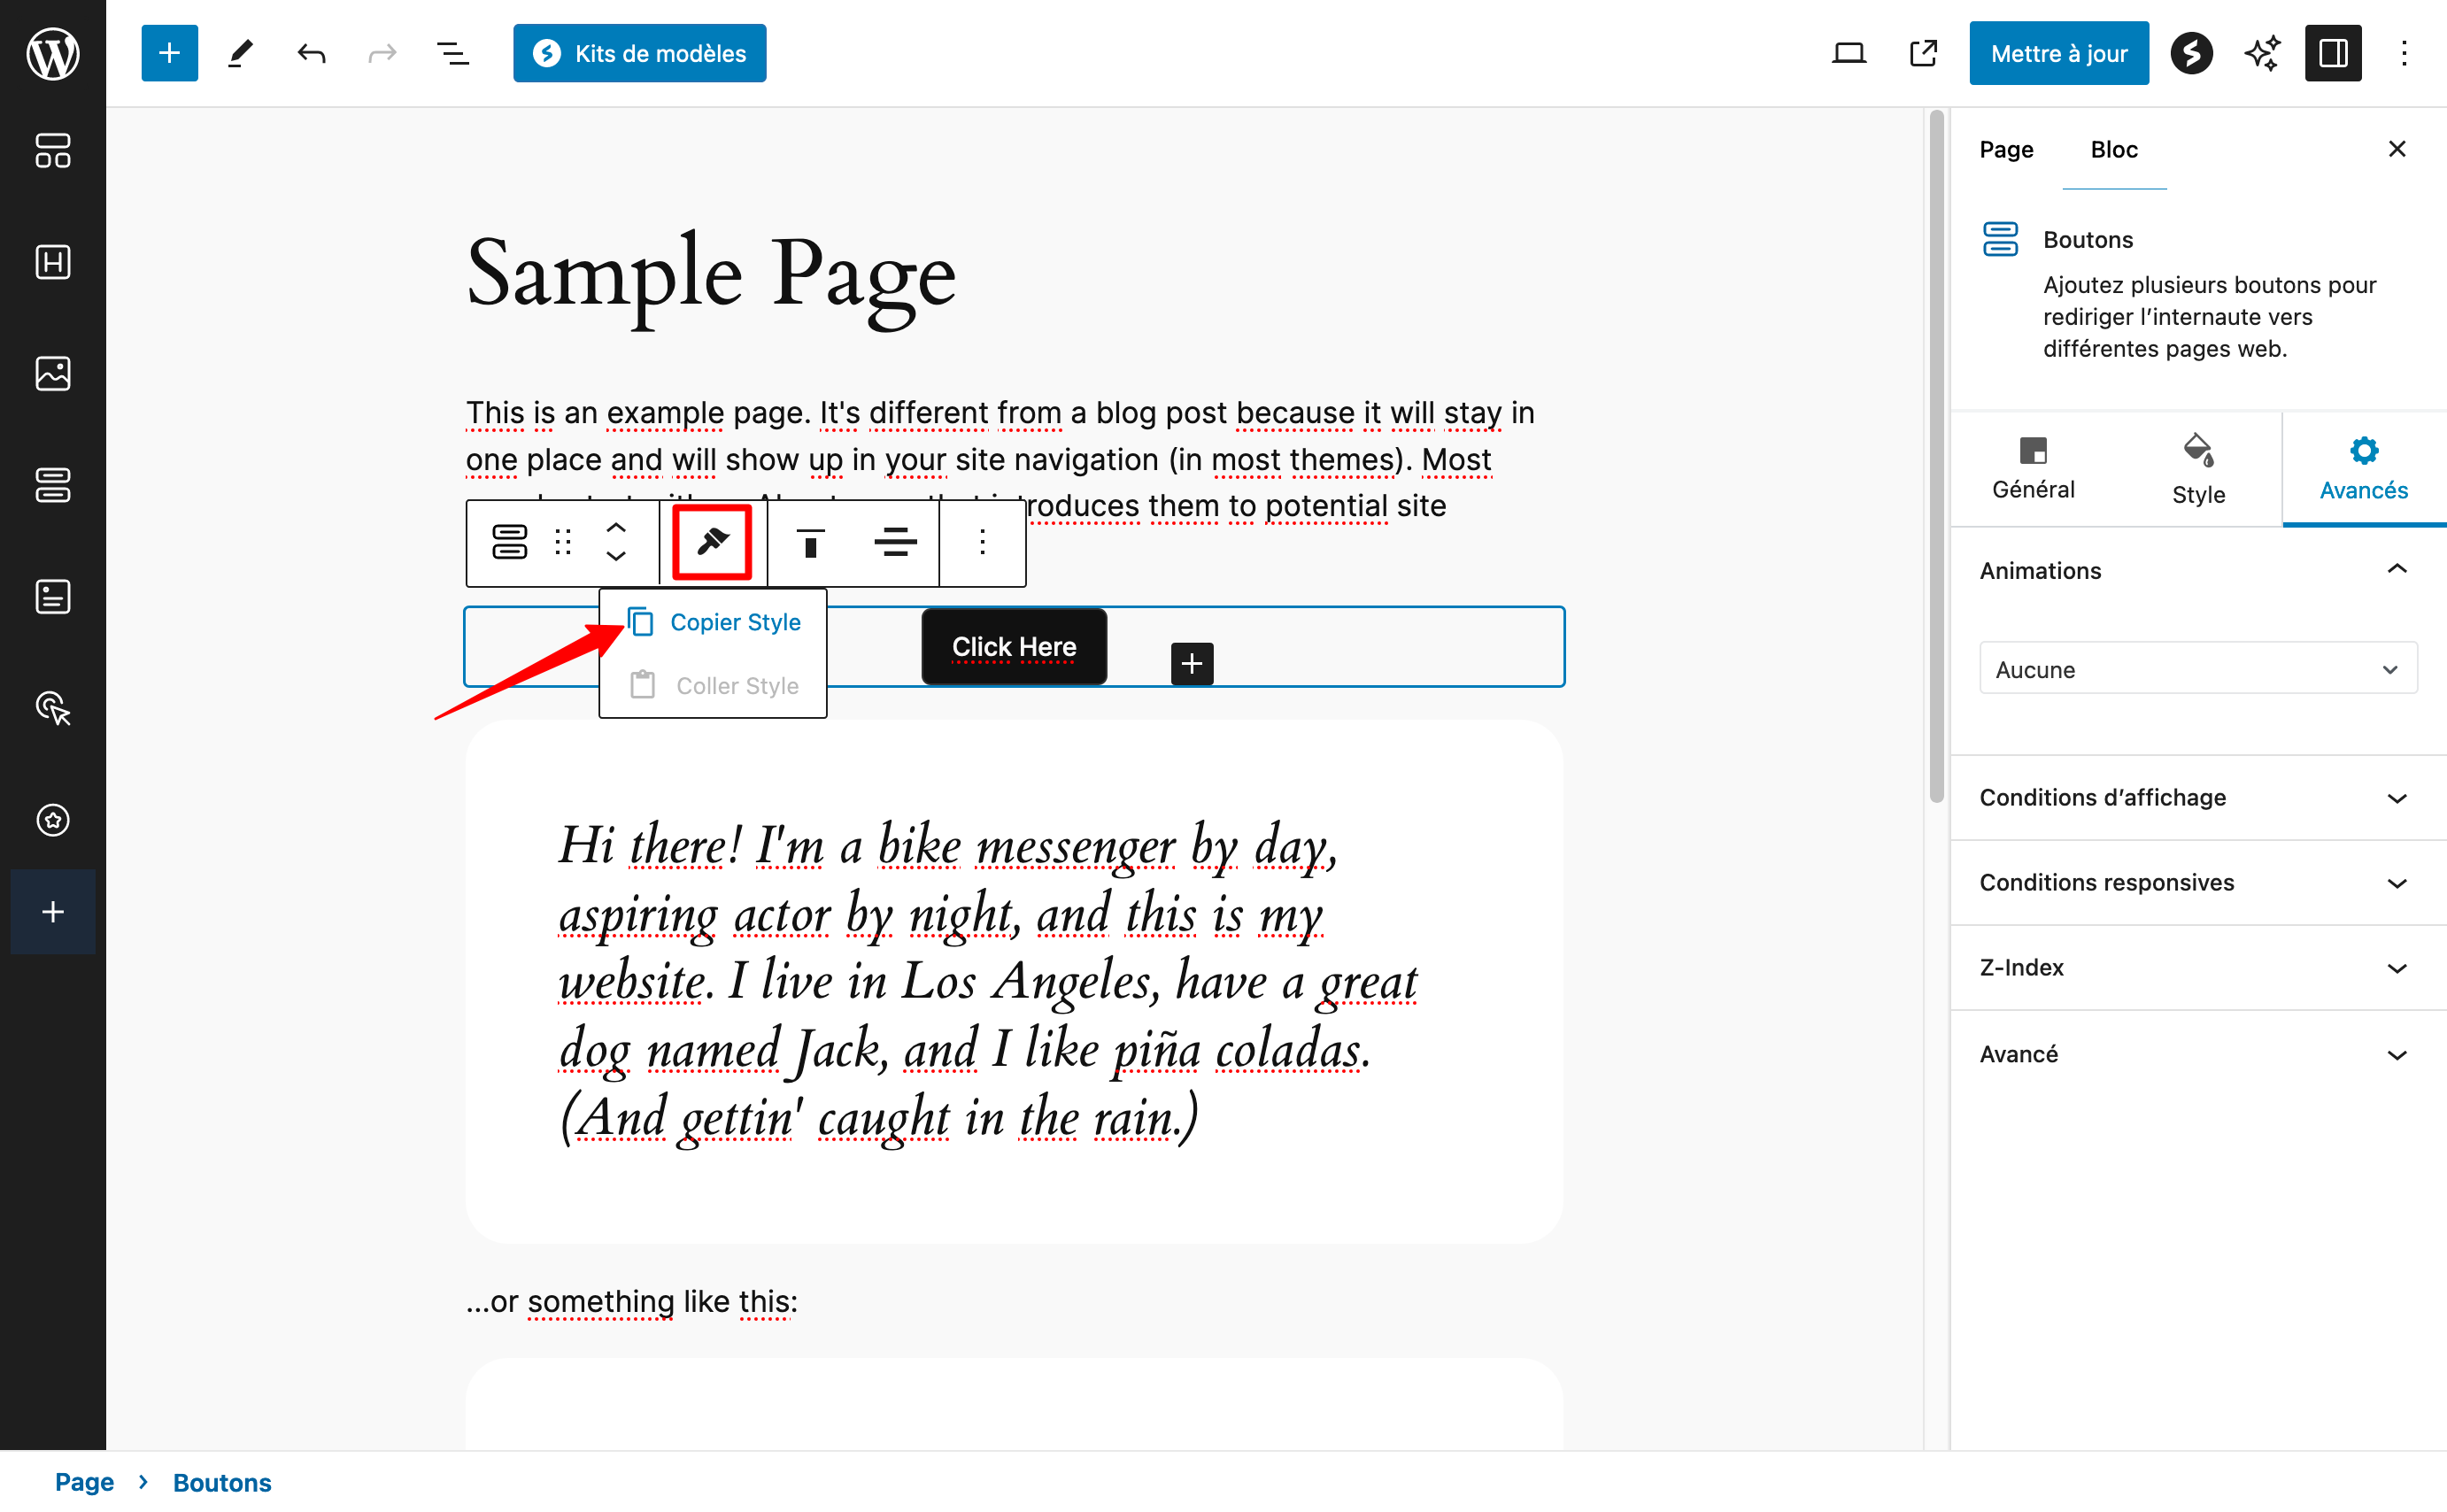Expand the Conditions responsives section

(2396, 882)
